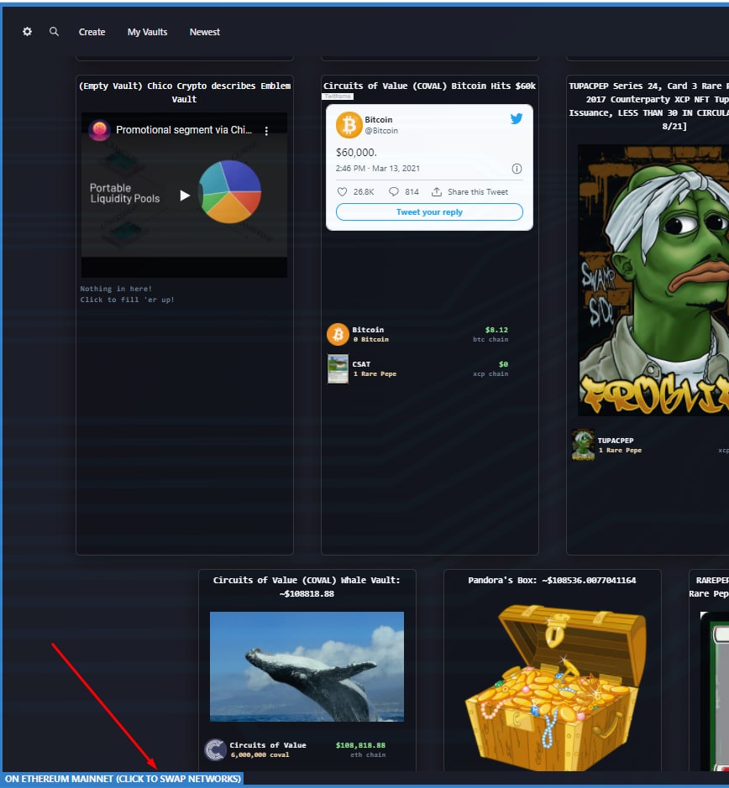Viewport: 729px width, 788px height.
Task: Click the Twitter bird logo
Action: 517,119
